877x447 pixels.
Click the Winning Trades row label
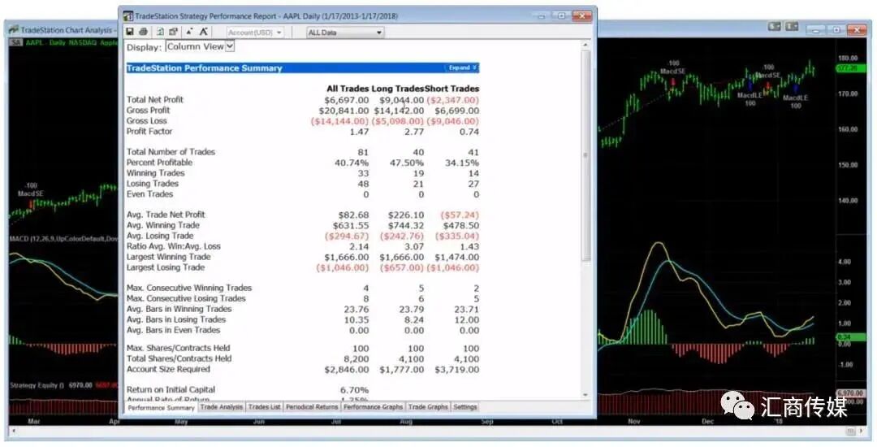[155, 173]
